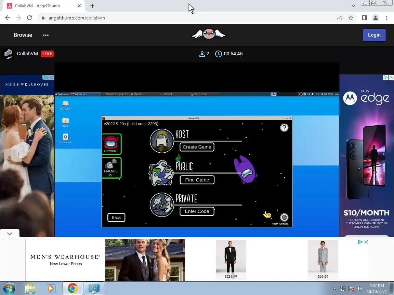Click the tray network connection icon
This screenshot has width=394, height=295.
(x=343, y=289)
